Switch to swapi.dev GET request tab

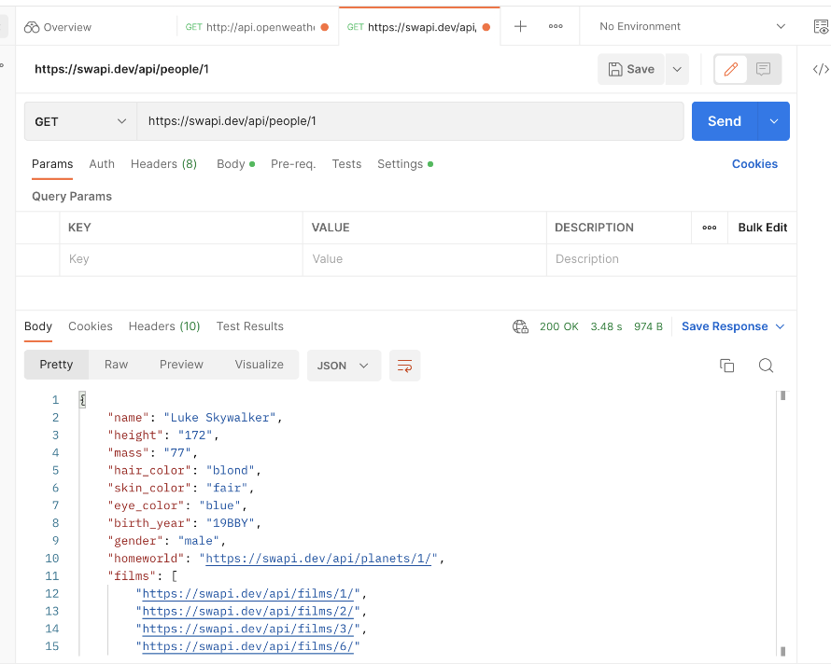[418, 27]
